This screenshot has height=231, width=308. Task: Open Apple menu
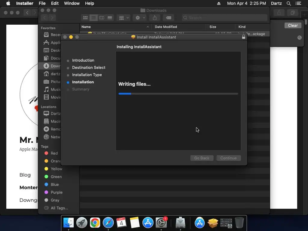pos(8,3)
